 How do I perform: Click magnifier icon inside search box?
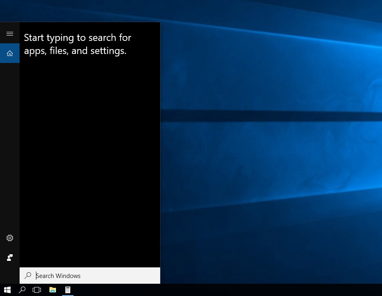[x=28, y=276]
